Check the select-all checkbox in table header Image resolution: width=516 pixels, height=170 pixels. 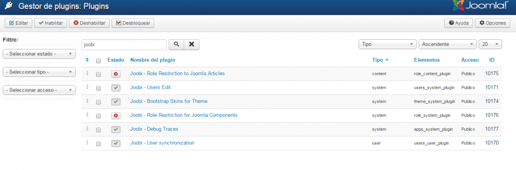pos(98,61)
